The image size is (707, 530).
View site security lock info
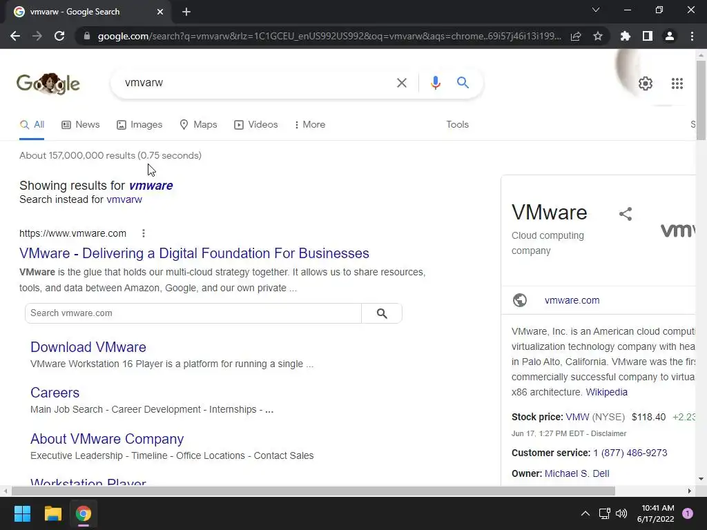coord(87,36)
